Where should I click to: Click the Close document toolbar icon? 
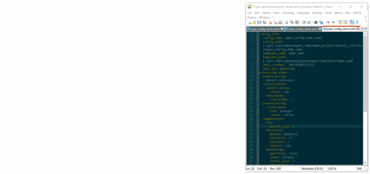click(x=270, y=22)
